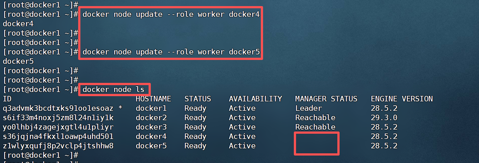
Task: Click engine version "28.5.2" in the docker3 row
Action: click(x=384, y=127)
